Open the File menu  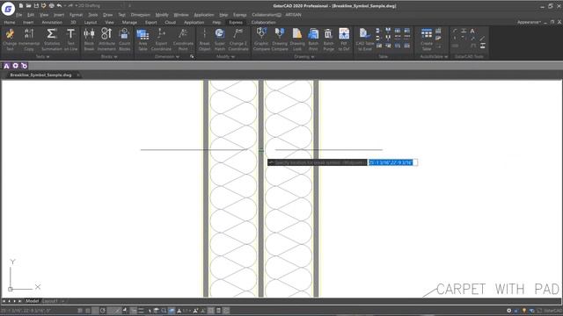tap(19, 15)
